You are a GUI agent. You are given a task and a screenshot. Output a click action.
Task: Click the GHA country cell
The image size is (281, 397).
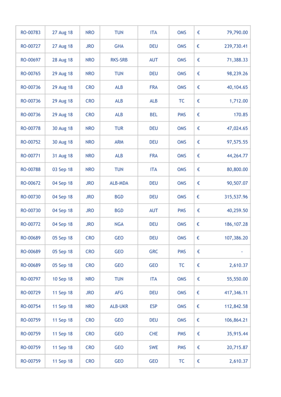(119, 46)
